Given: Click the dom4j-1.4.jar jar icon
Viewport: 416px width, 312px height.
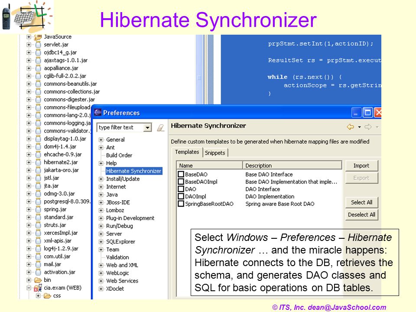Looking at the screenshot, I should click(x=38, y=147).
